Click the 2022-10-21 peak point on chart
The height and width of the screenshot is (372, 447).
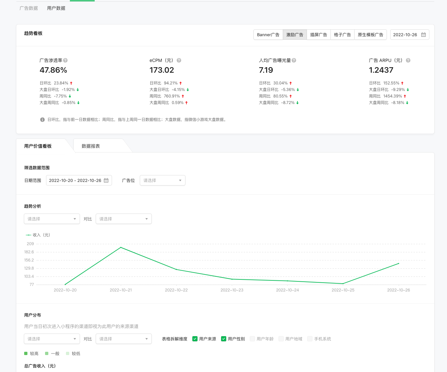pyautogui.click(x=121, y=247)
